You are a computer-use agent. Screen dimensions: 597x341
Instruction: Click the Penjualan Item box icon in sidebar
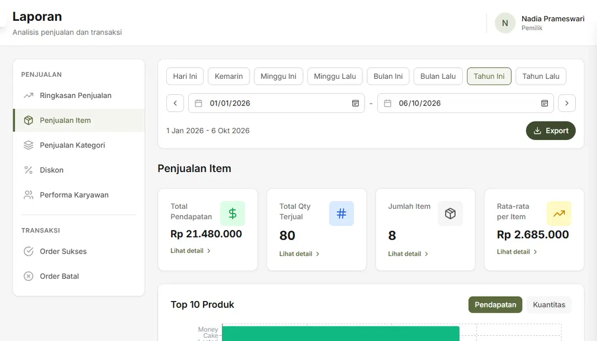(29, 120)
